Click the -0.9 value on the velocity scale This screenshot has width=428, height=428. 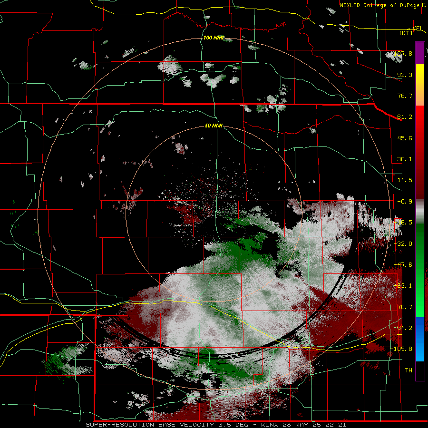(405, 202)
